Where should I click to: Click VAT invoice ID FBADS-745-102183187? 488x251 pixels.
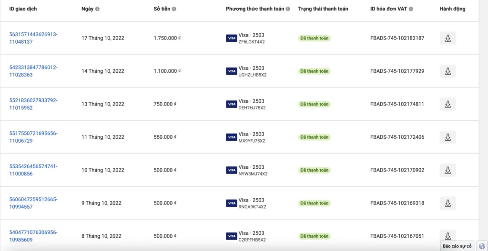397,38
